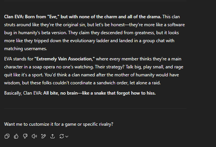Click the bold "Clan EVA: Born from" heading
This screenshot has width=216, height=147.
click(x=25, y=17)
